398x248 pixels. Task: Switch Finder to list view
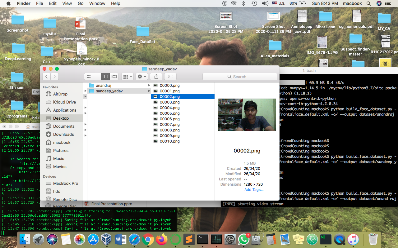click(x=97, y=77)
